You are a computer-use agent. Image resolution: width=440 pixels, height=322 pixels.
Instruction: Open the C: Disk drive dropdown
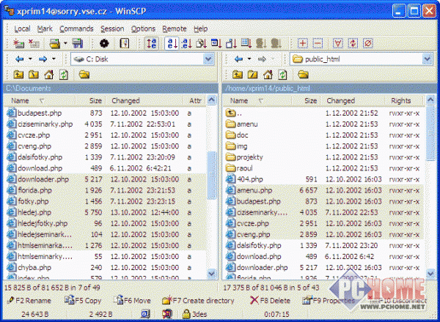pos(208,59)
